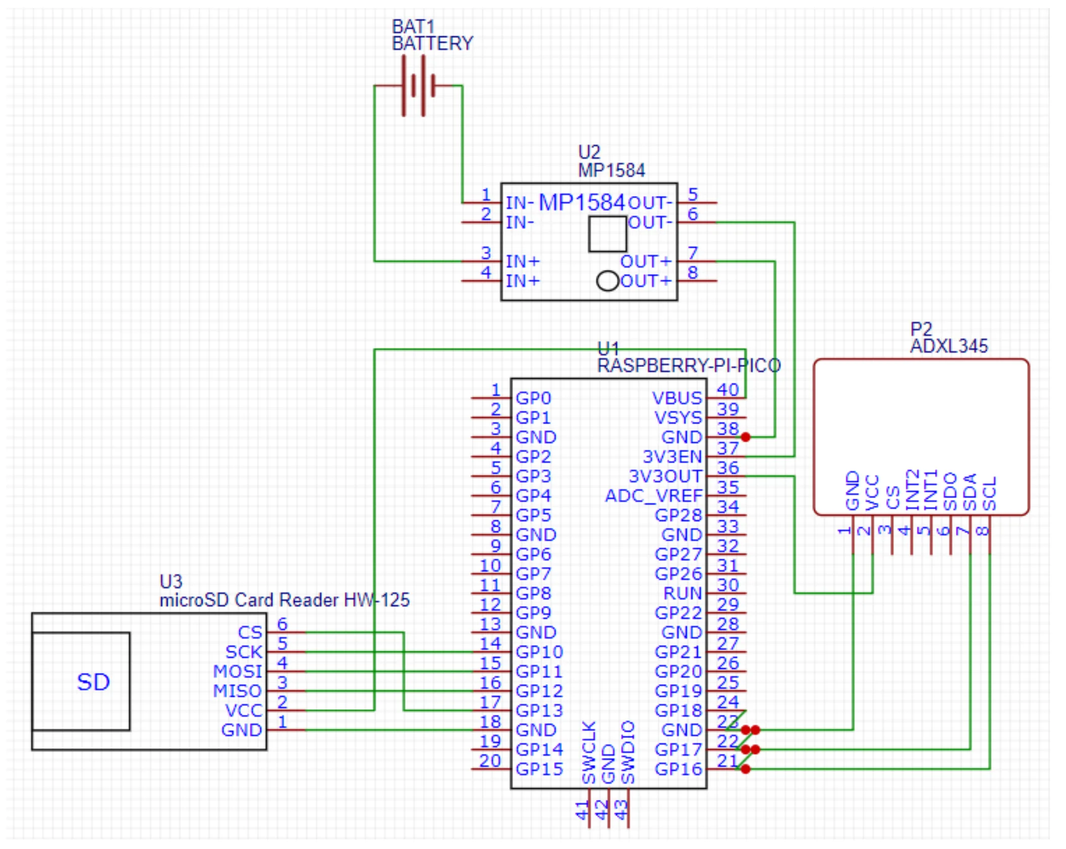
Task: Select the SDA pin label on ADXL345
Action: 969,492
